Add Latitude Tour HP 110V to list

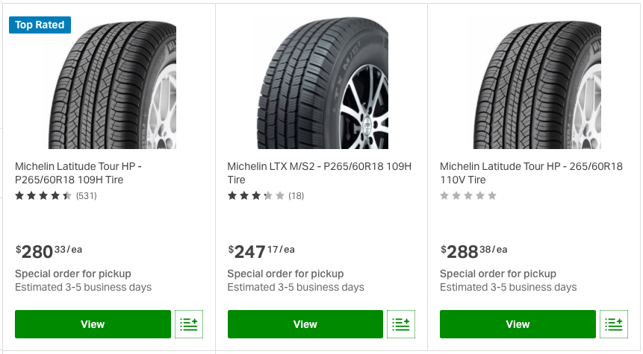coord(614,324)
